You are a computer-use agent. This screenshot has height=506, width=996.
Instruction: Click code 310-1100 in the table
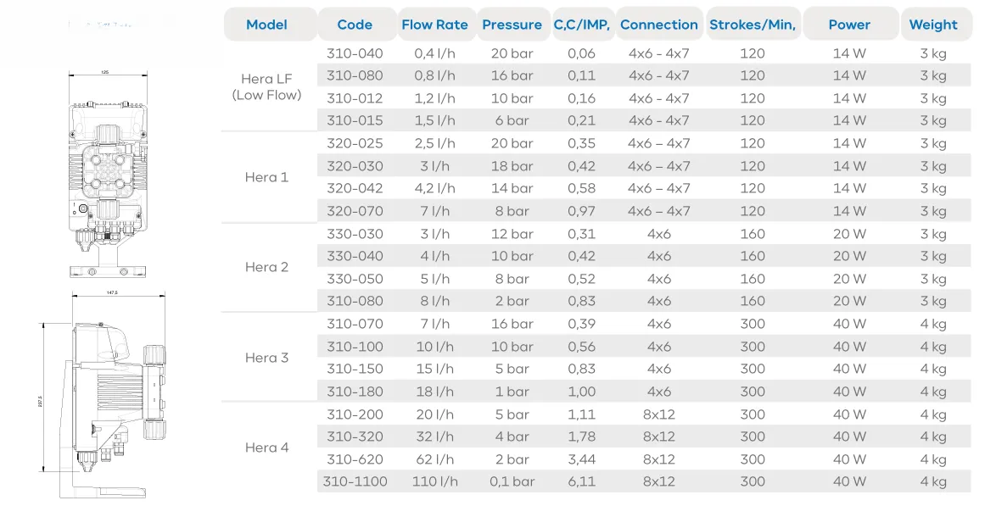355,481
